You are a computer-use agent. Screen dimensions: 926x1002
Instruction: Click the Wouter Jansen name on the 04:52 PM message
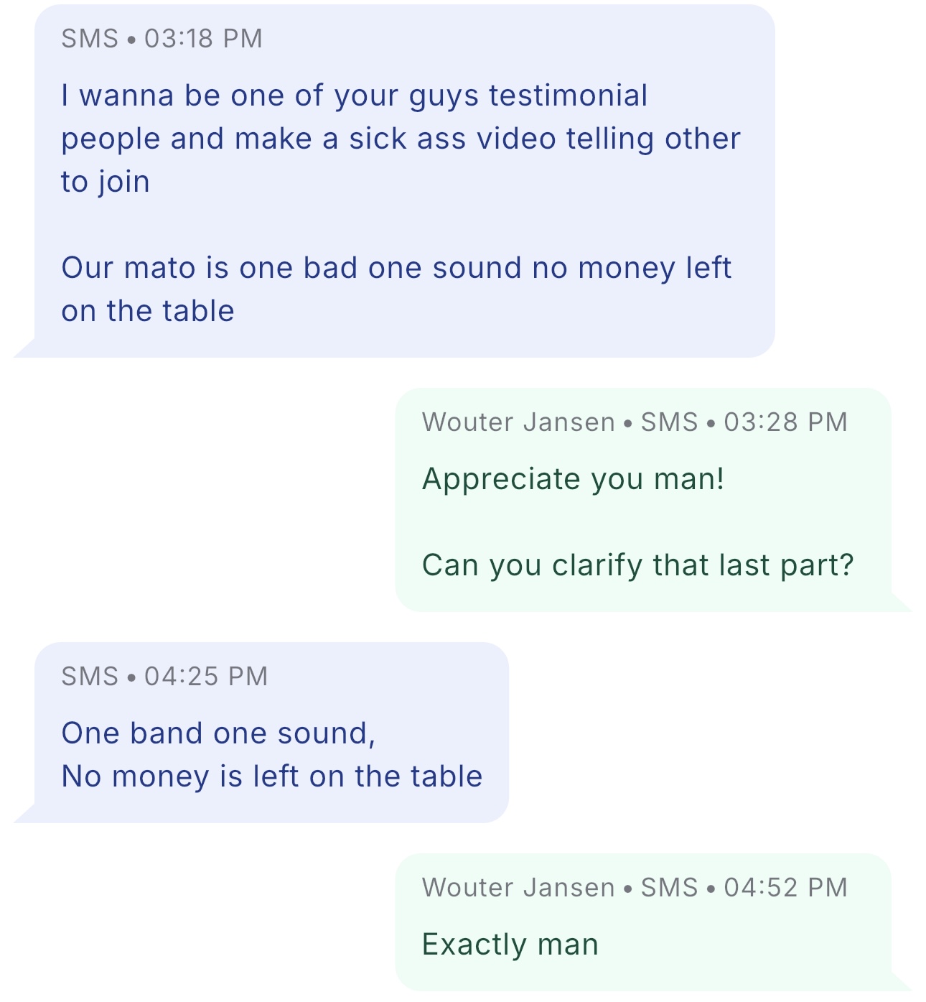tap(518, 888)
